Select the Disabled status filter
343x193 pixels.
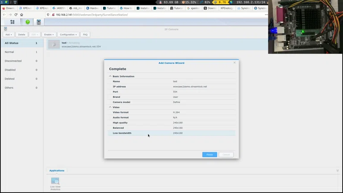tap(21, 70)
